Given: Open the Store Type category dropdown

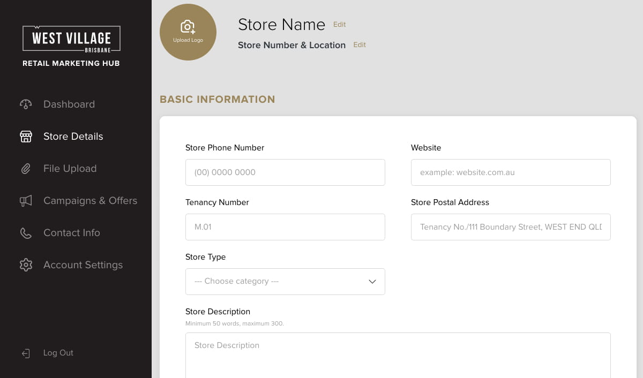Looking at the screenshot, I should point(279,282).
